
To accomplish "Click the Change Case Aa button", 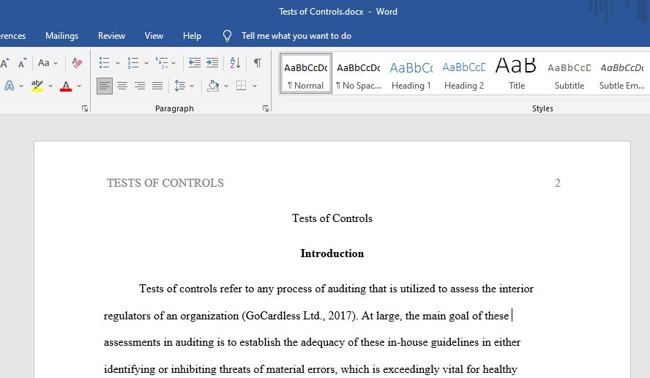I will click(43, 63).
